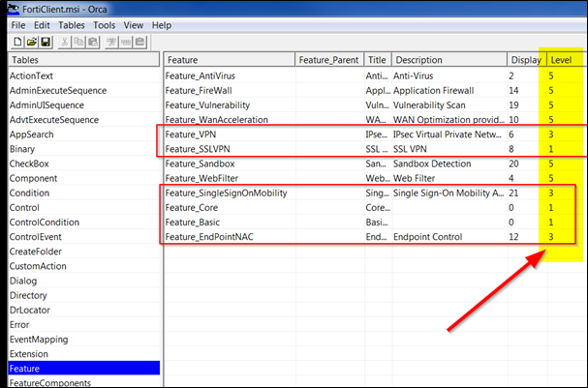Click the Paste Row toolbar icon
The width and height of the screenshot is (588, 388).
(x=139, y=42)
